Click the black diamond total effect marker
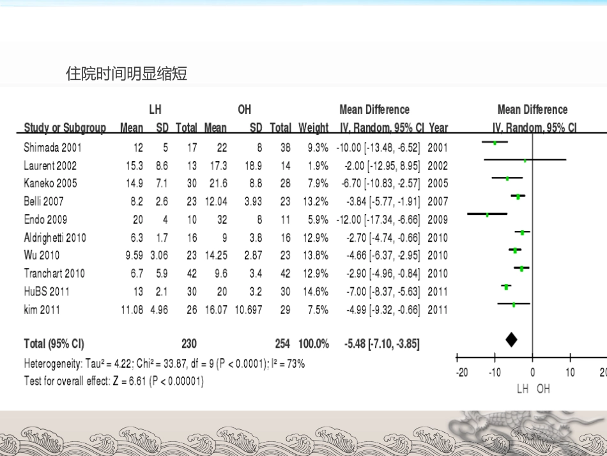 click(511, 340)
